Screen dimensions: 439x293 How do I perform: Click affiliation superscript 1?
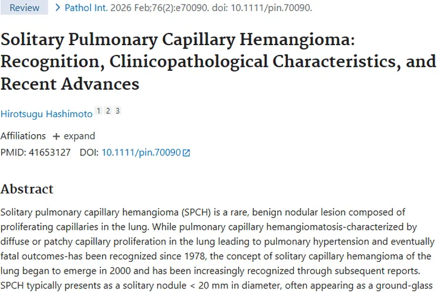(98, 111)
